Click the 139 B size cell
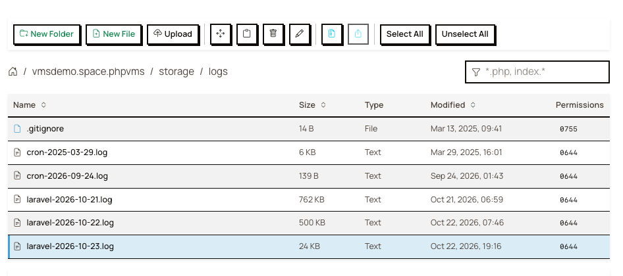 309,175
